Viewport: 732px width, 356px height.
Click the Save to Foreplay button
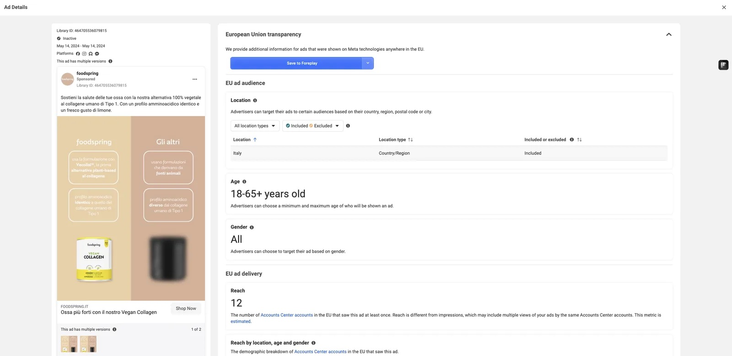click(x=296, y=63)
